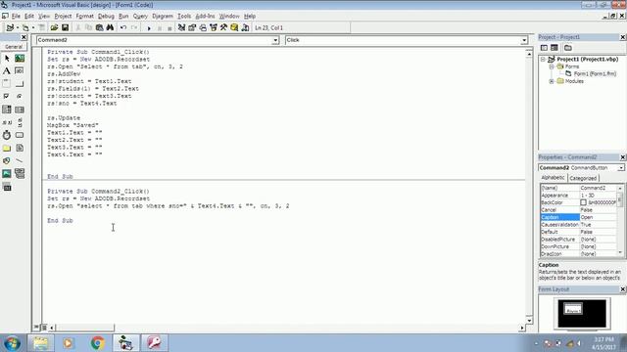Open the Add Standard EXE Project dropdown arrow
627x352 pixels.
pos(18,27)
